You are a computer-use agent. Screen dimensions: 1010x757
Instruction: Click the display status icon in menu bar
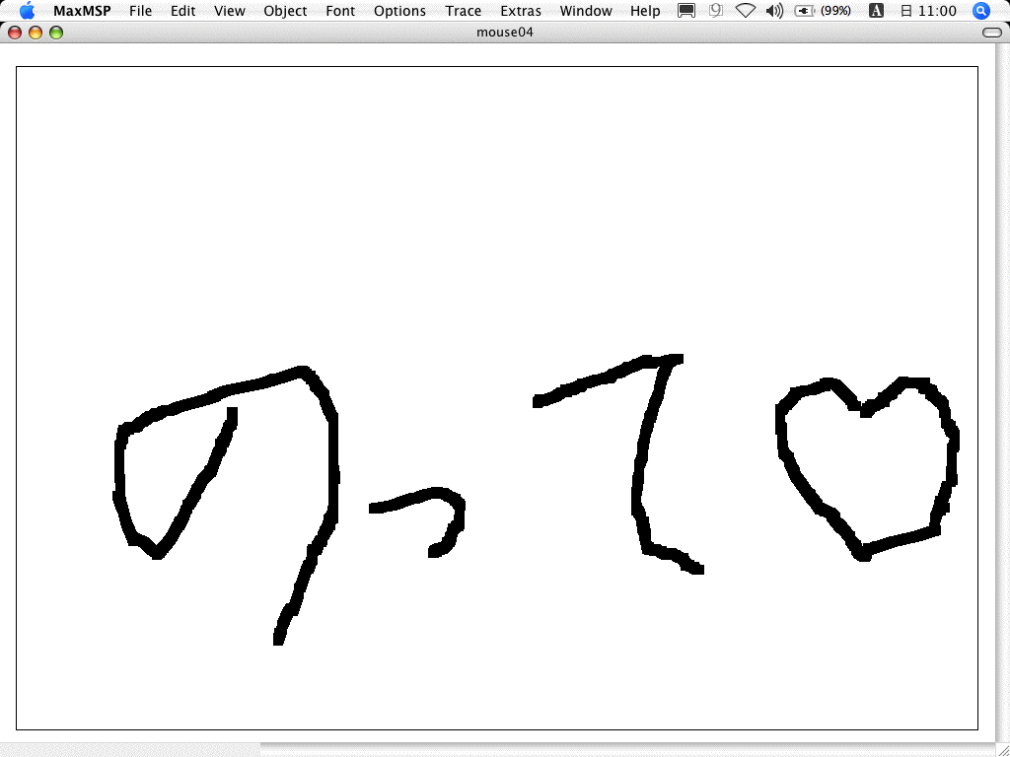686,10
